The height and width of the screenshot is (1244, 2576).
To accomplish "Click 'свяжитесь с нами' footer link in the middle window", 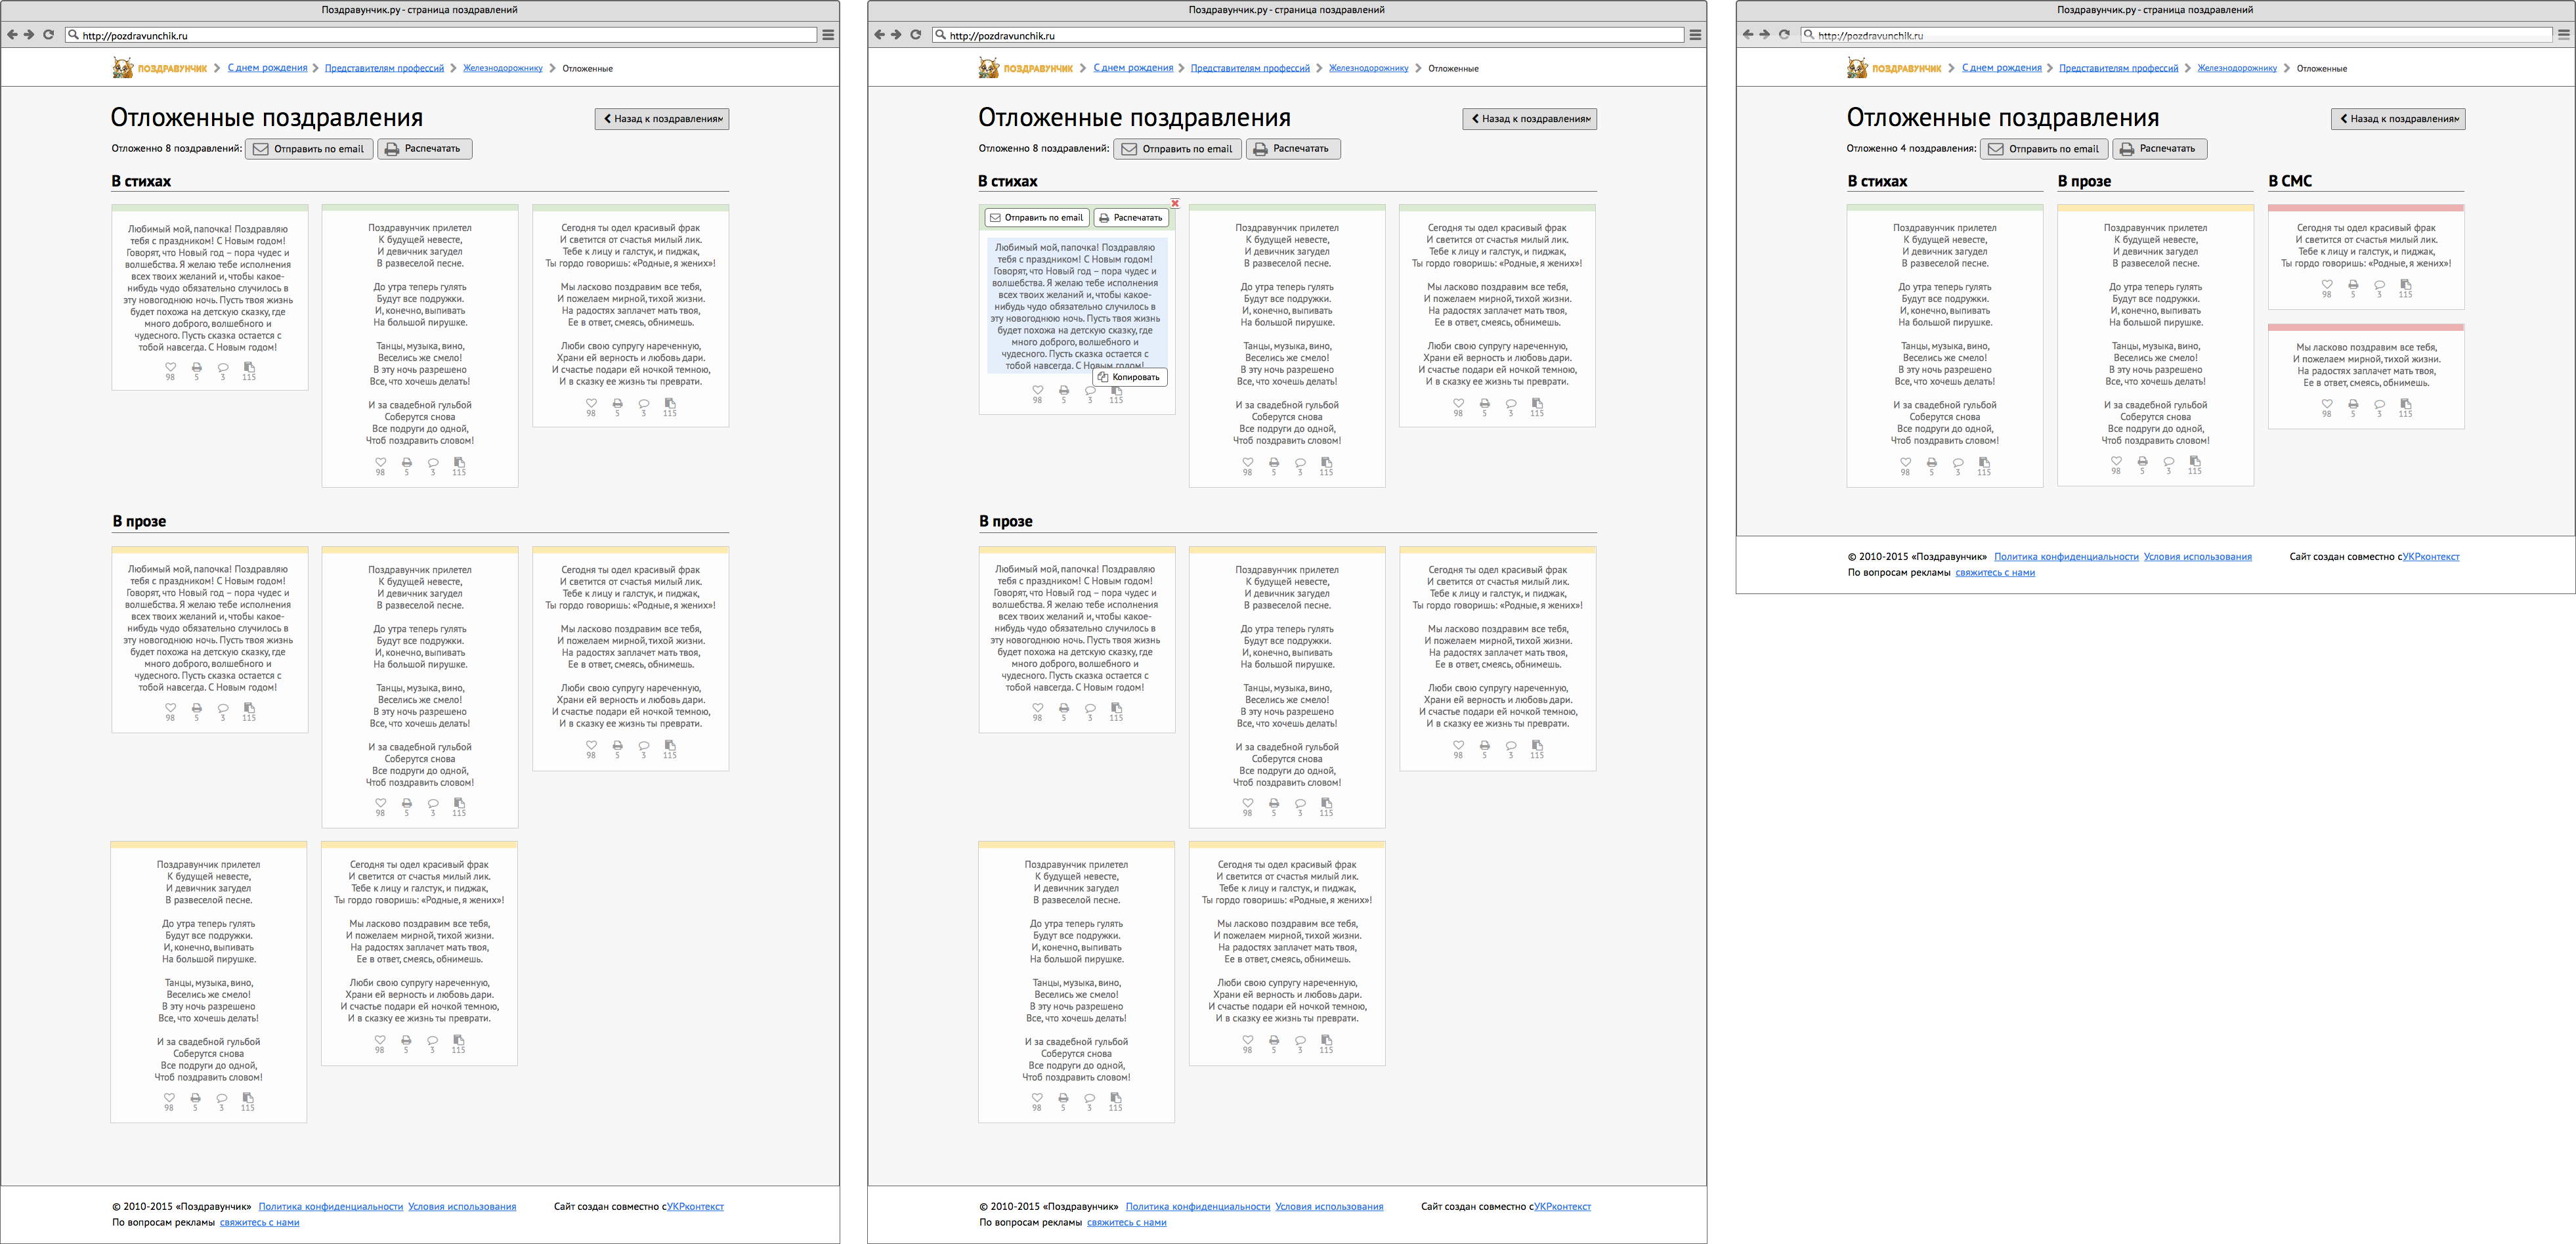I will coord(1126,1222).
